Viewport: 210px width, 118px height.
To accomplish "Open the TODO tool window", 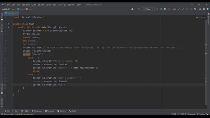I will pyautogui.click(x=25, y=111).
